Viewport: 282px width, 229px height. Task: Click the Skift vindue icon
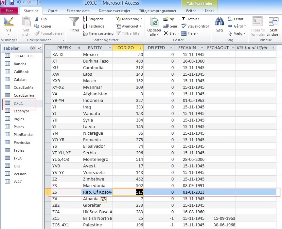pyautogui.click(x=273, y=22)
